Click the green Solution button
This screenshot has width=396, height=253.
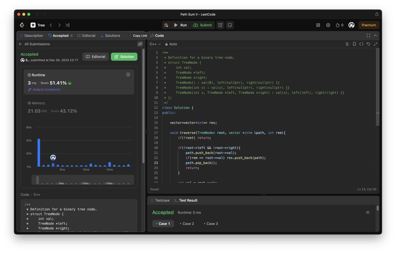(124, 57)
